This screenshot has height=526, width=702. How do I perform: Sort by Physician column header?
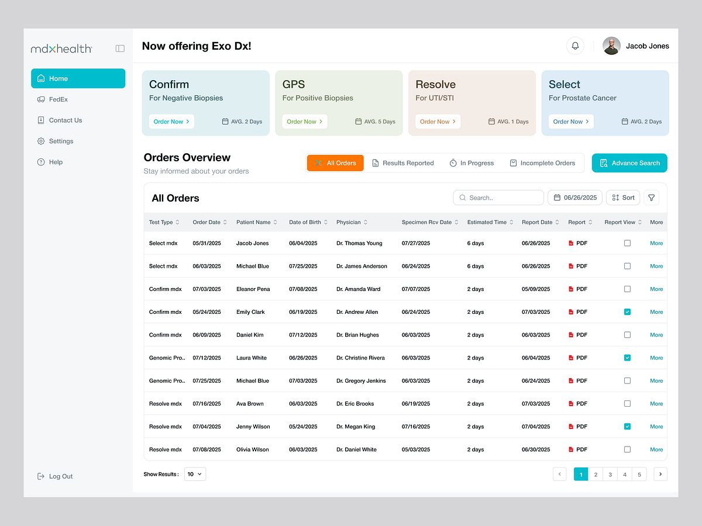pyautogui.click(x=352, y=222)
